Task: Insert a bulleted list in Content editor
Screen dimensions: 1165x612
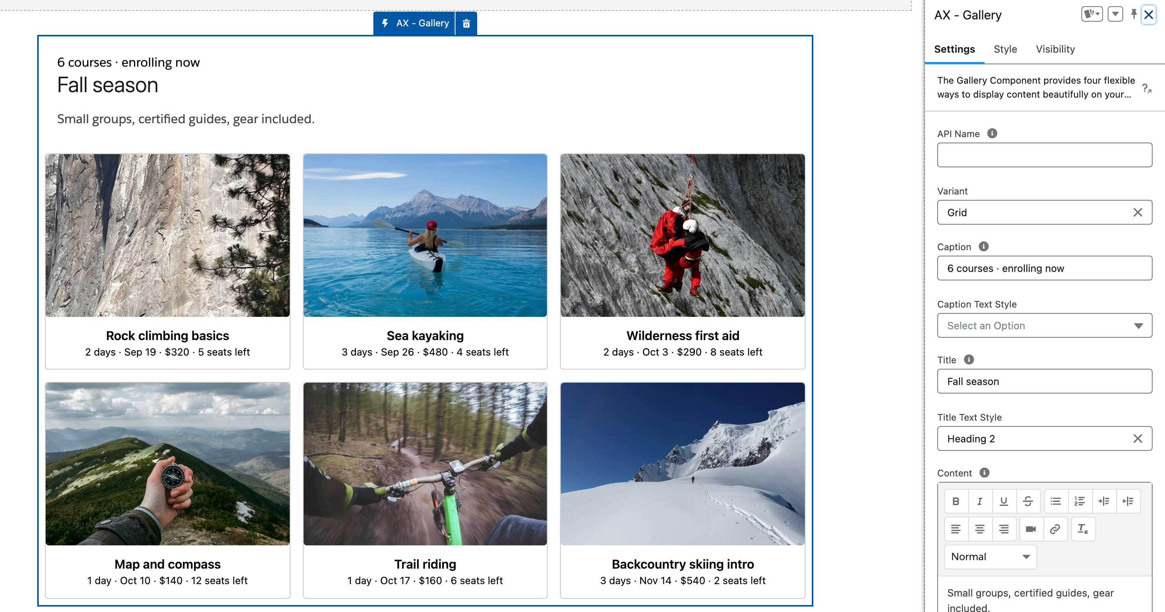Action: pos(1056,501)
